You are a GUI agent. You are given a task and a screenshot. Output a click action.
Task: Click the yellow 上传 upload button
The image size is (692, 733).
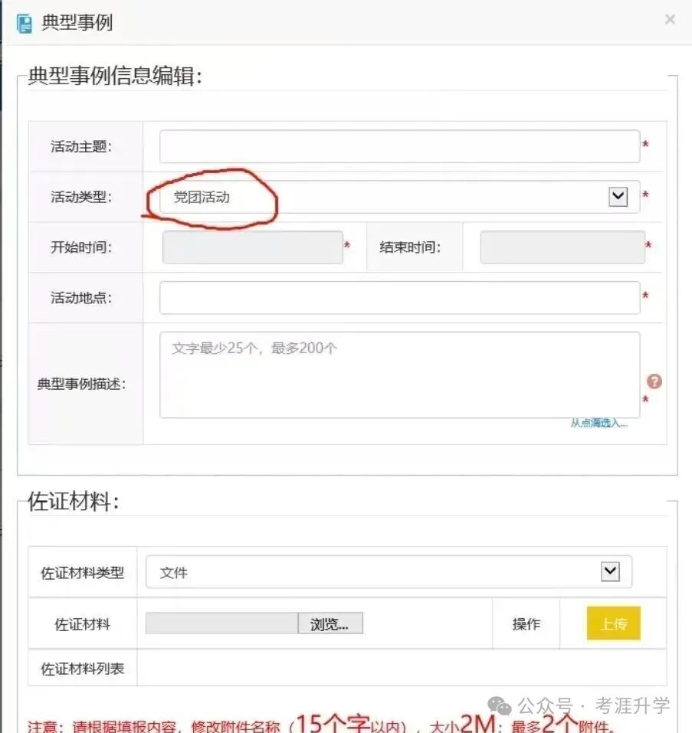(x=613, y=624)
